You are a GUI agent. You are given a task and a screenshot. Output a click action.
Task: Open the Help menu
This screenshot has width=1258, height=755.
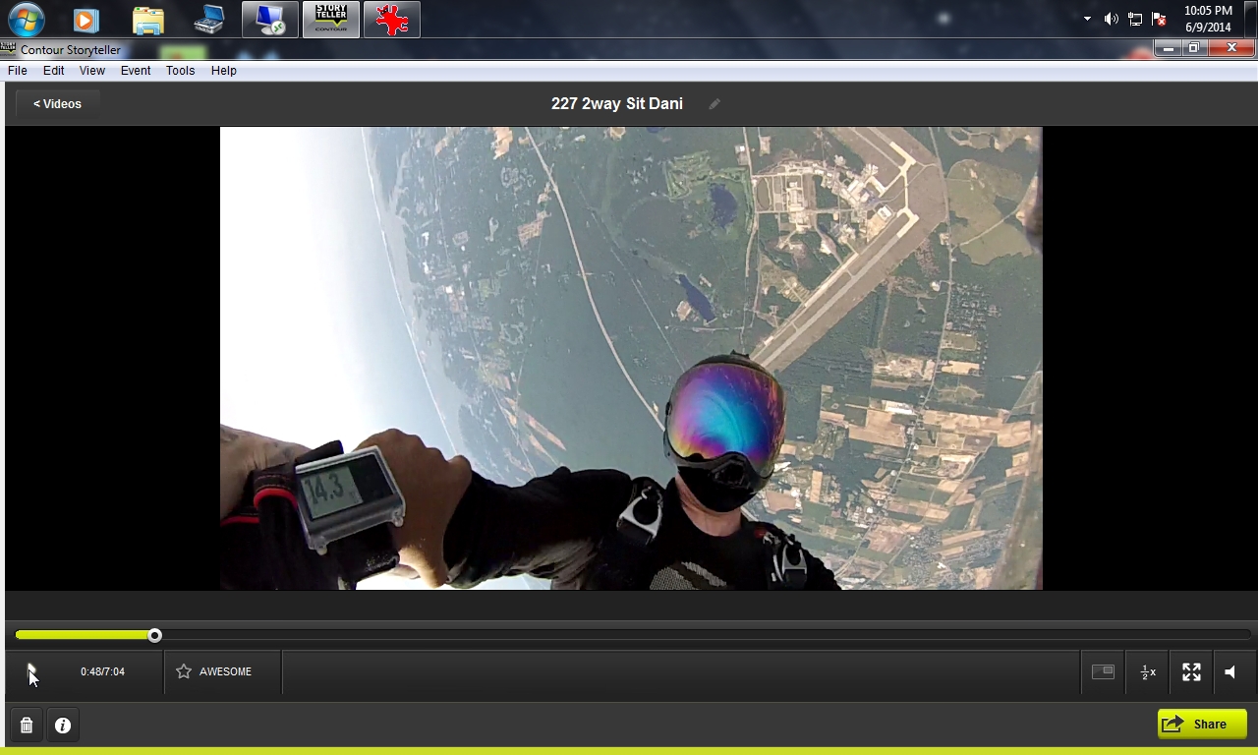(224, 71)
